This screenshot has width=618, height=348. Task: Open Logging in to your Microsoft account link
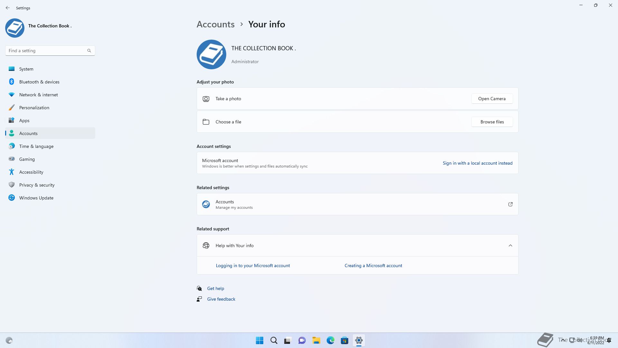[253, 266]
